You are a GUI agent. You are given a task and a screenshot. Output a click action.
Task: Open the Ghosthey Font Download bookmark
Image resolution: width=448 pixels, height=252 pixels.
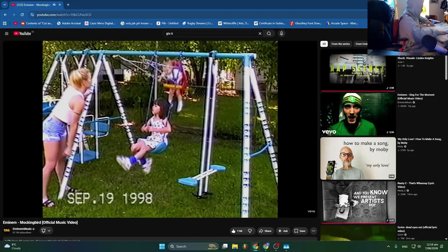coord(306,23)
